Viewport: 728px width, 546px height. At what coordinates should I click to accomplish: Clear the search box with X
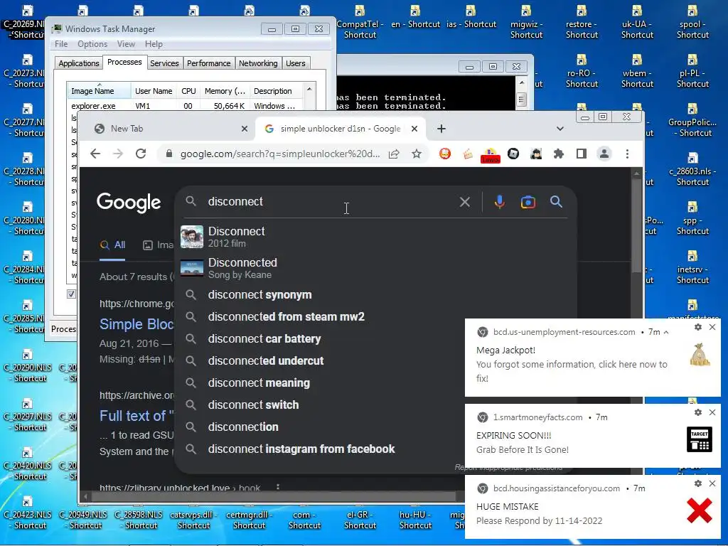465,202
